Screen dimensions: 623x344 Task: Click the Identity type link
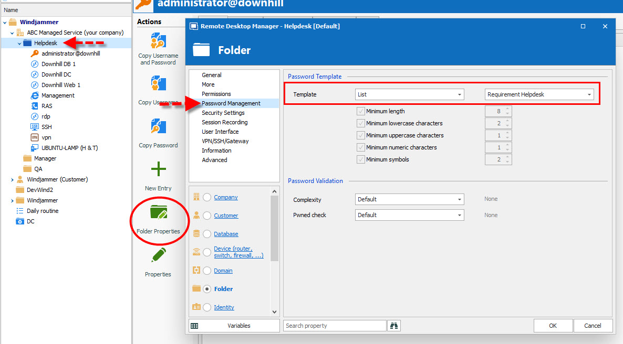tap(224, 307)
